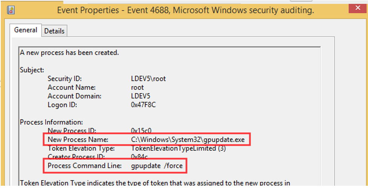This screenshot has height=188, width=368.
Task: Click the 'A new process has been created' text
Action: click(70, 53)
